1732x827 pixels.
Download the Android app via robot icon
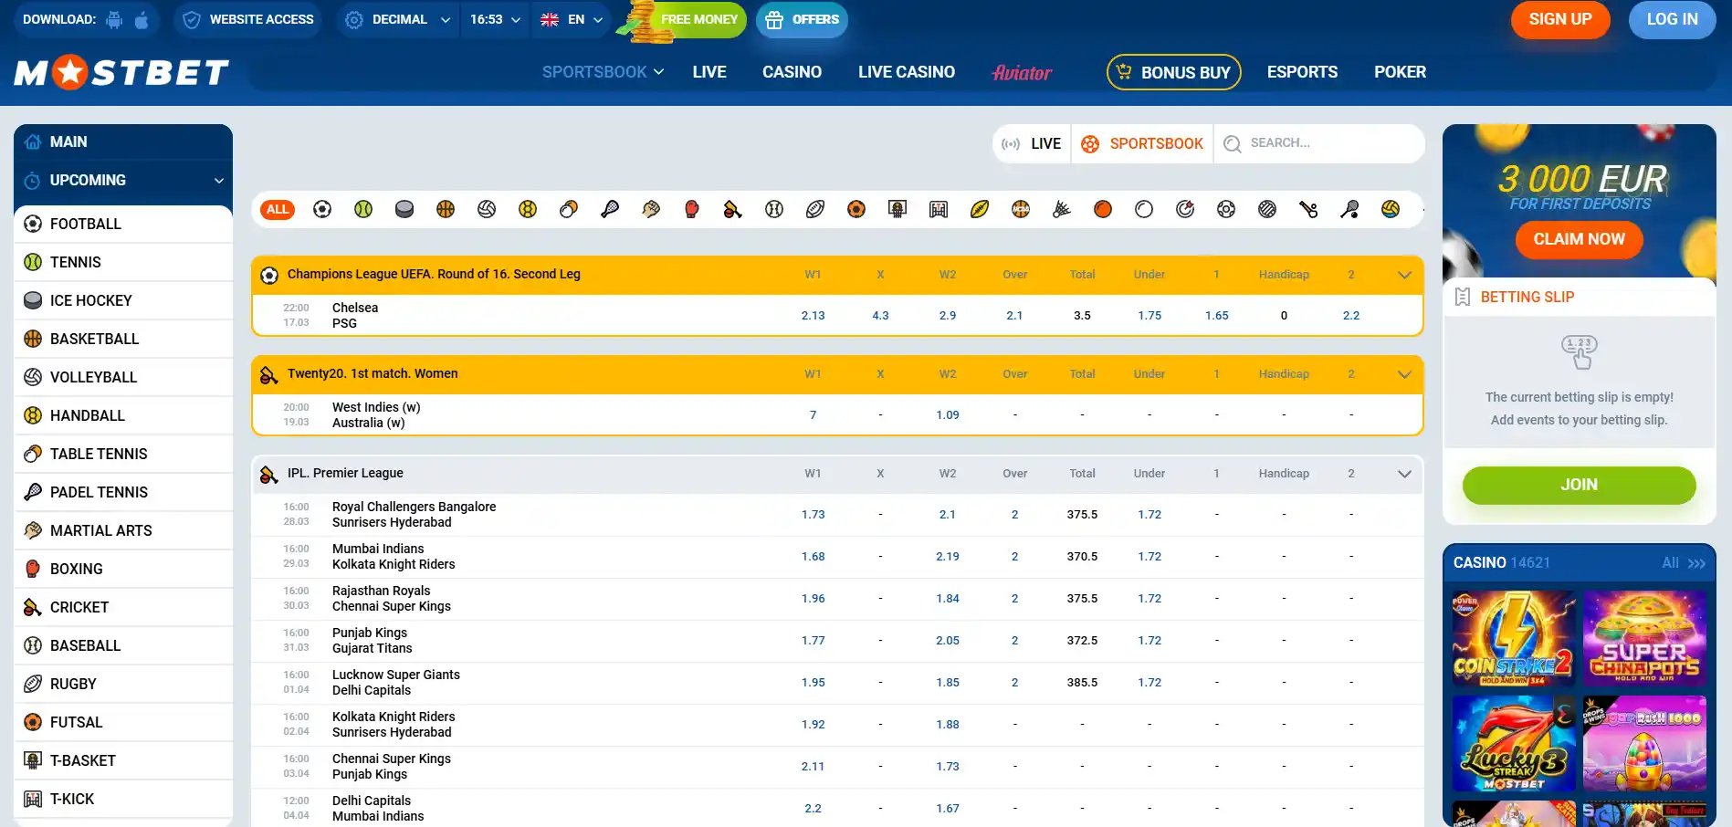114,20
